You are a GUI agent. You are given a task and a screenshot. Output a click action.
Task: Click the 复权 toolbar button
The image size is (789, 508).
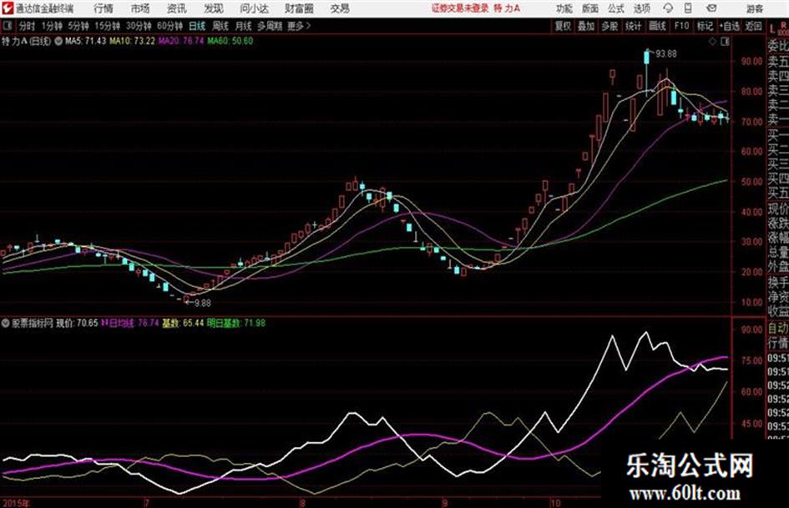point(563,26)
